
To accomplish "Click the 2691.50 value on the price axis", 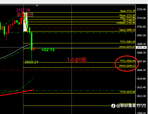I will coord(141,35).
